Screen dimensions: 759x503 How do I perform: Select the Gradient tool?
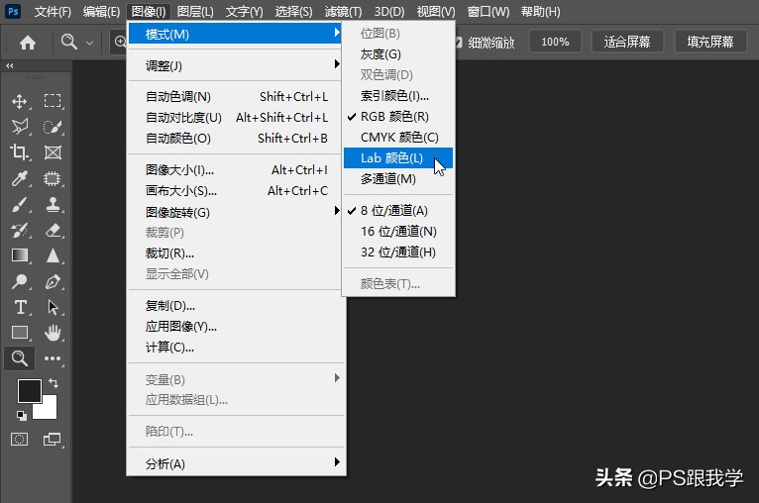coord(20,255)
